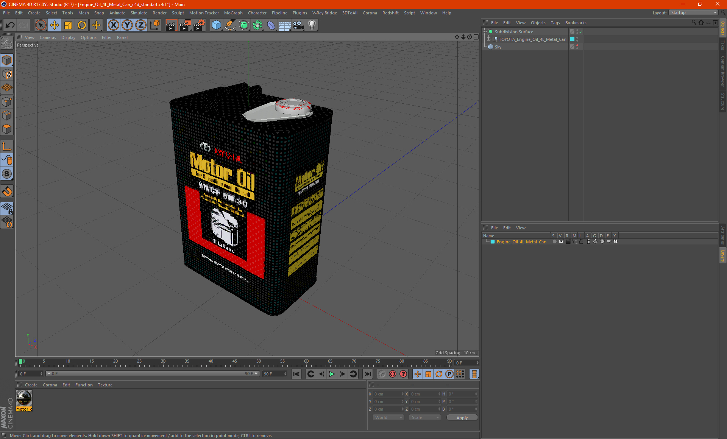Activate the Scale tool
The width and height of the screenshot is (727, 439).
[68, 25]
